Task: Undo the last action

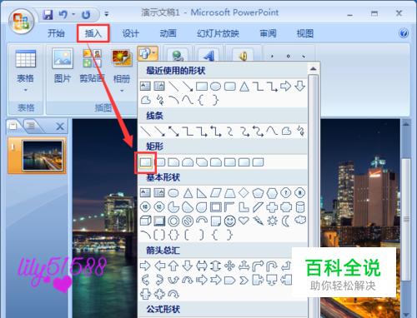Action: pos(63,14)
